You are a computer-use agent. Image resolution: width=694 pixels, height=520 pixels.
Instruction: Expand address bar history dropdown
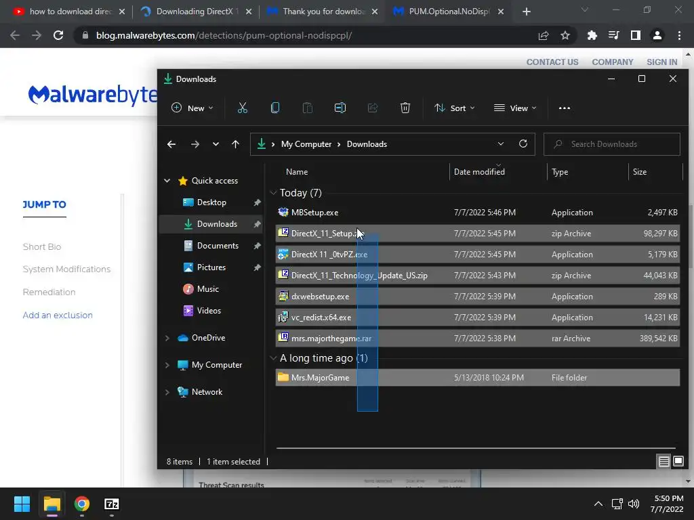pyautogui.click(x=501, y=144)
